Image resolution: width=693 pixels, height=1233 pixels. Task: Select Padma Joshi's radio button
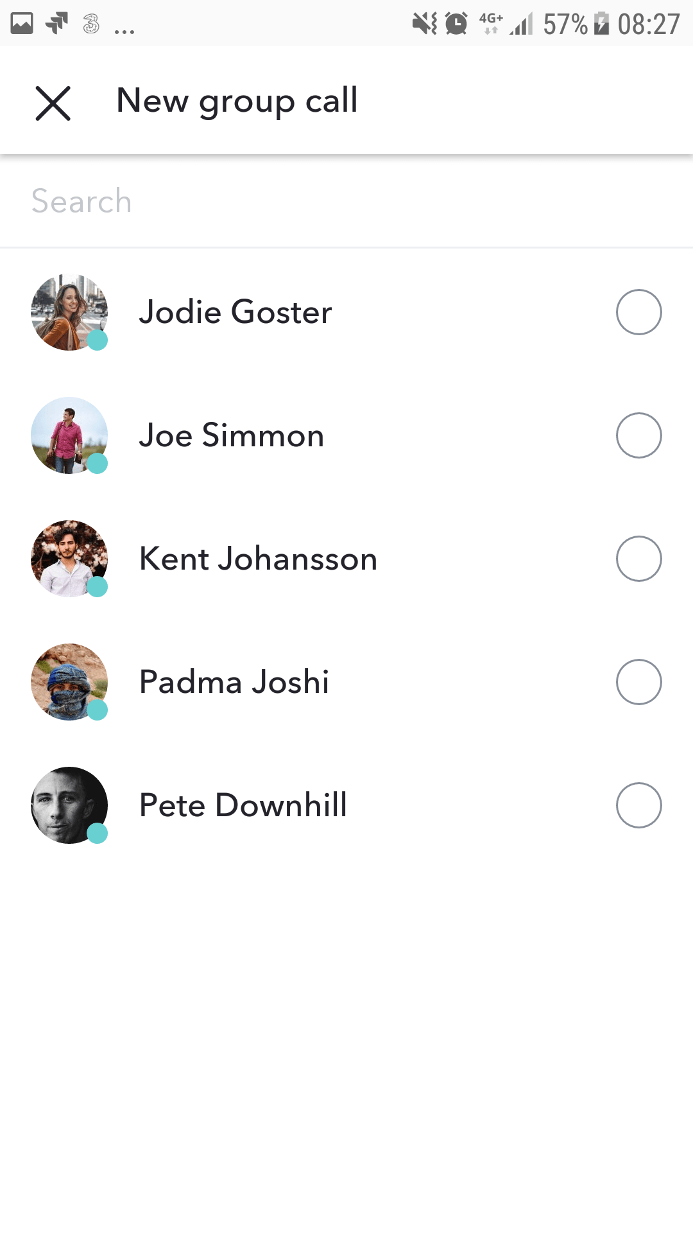pos(638,682)
